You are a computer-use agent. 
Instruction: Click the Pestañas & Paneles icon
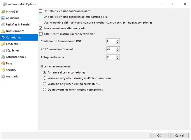tap(3, 24)
